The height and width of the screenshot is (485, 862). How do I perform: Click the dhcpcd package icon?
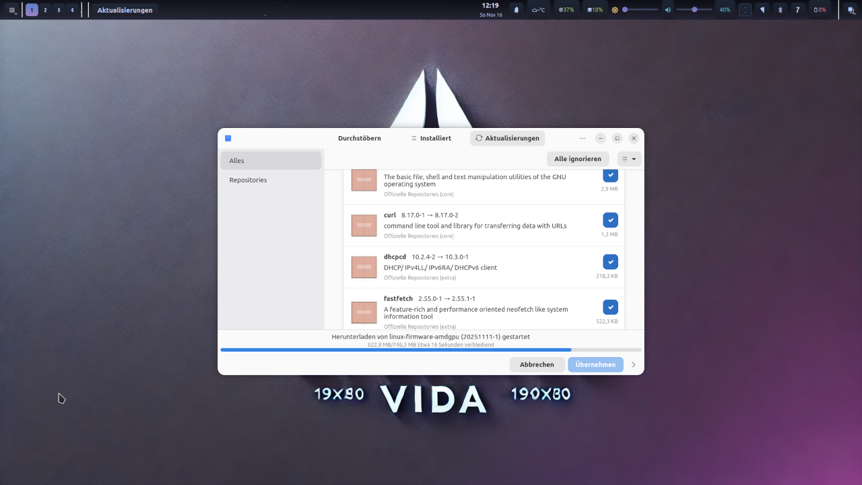(364, 267)
